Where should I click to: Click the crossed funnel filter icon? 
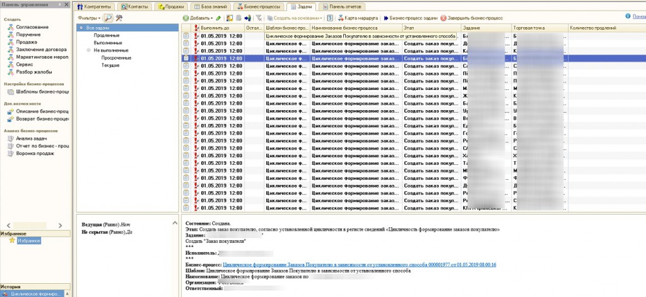click(259, 18)
